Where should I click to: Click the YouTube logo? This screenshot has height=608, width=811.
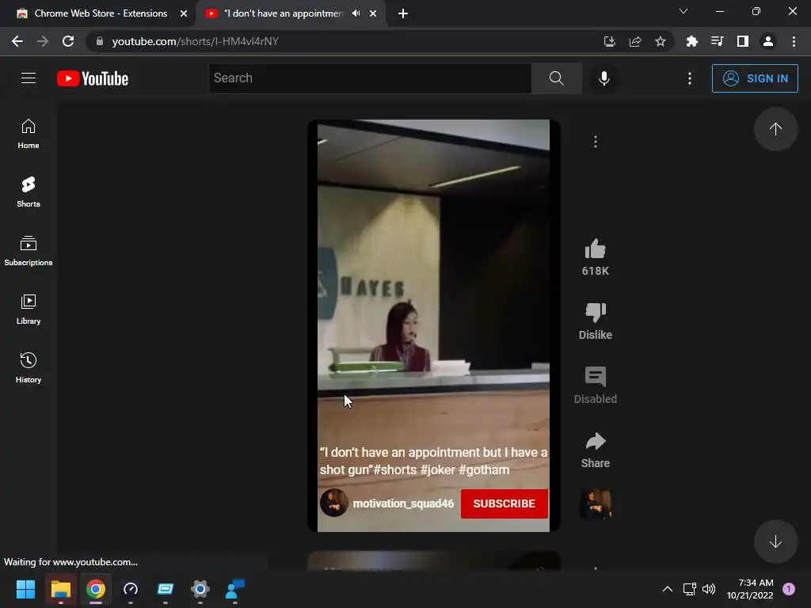(x=93, y=78)
